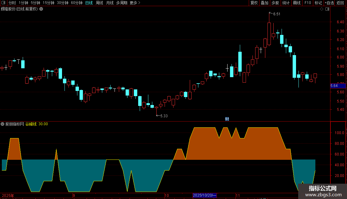Image resolution: width=347 pixels, height=199 pixels.
Task: Click the 20.00 indicator axis label
Action: coord(339,176)
